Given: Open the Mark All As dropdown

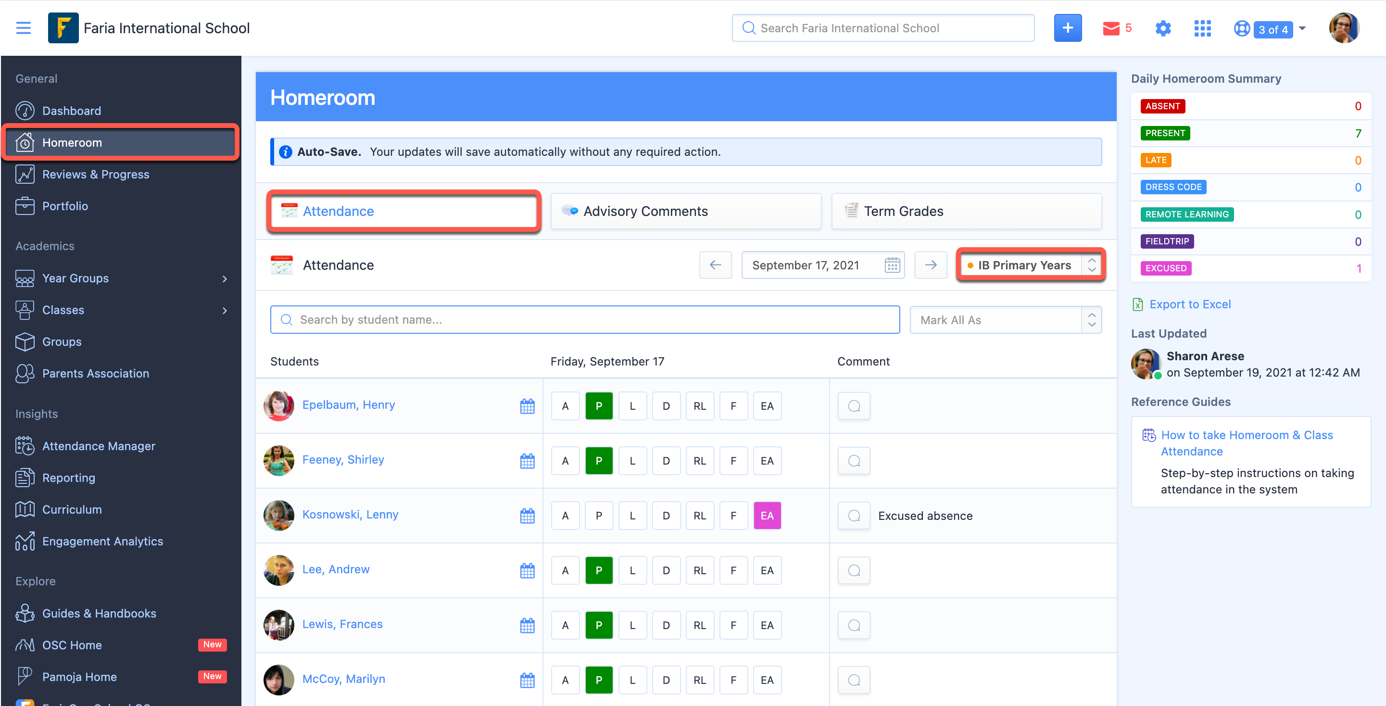Looking at the screenshot, I should click(x=1005, y=320).
